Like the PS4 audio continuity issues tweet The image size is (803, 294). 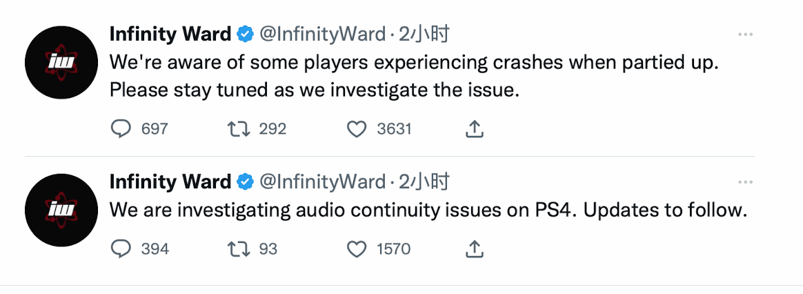(357, 249)
